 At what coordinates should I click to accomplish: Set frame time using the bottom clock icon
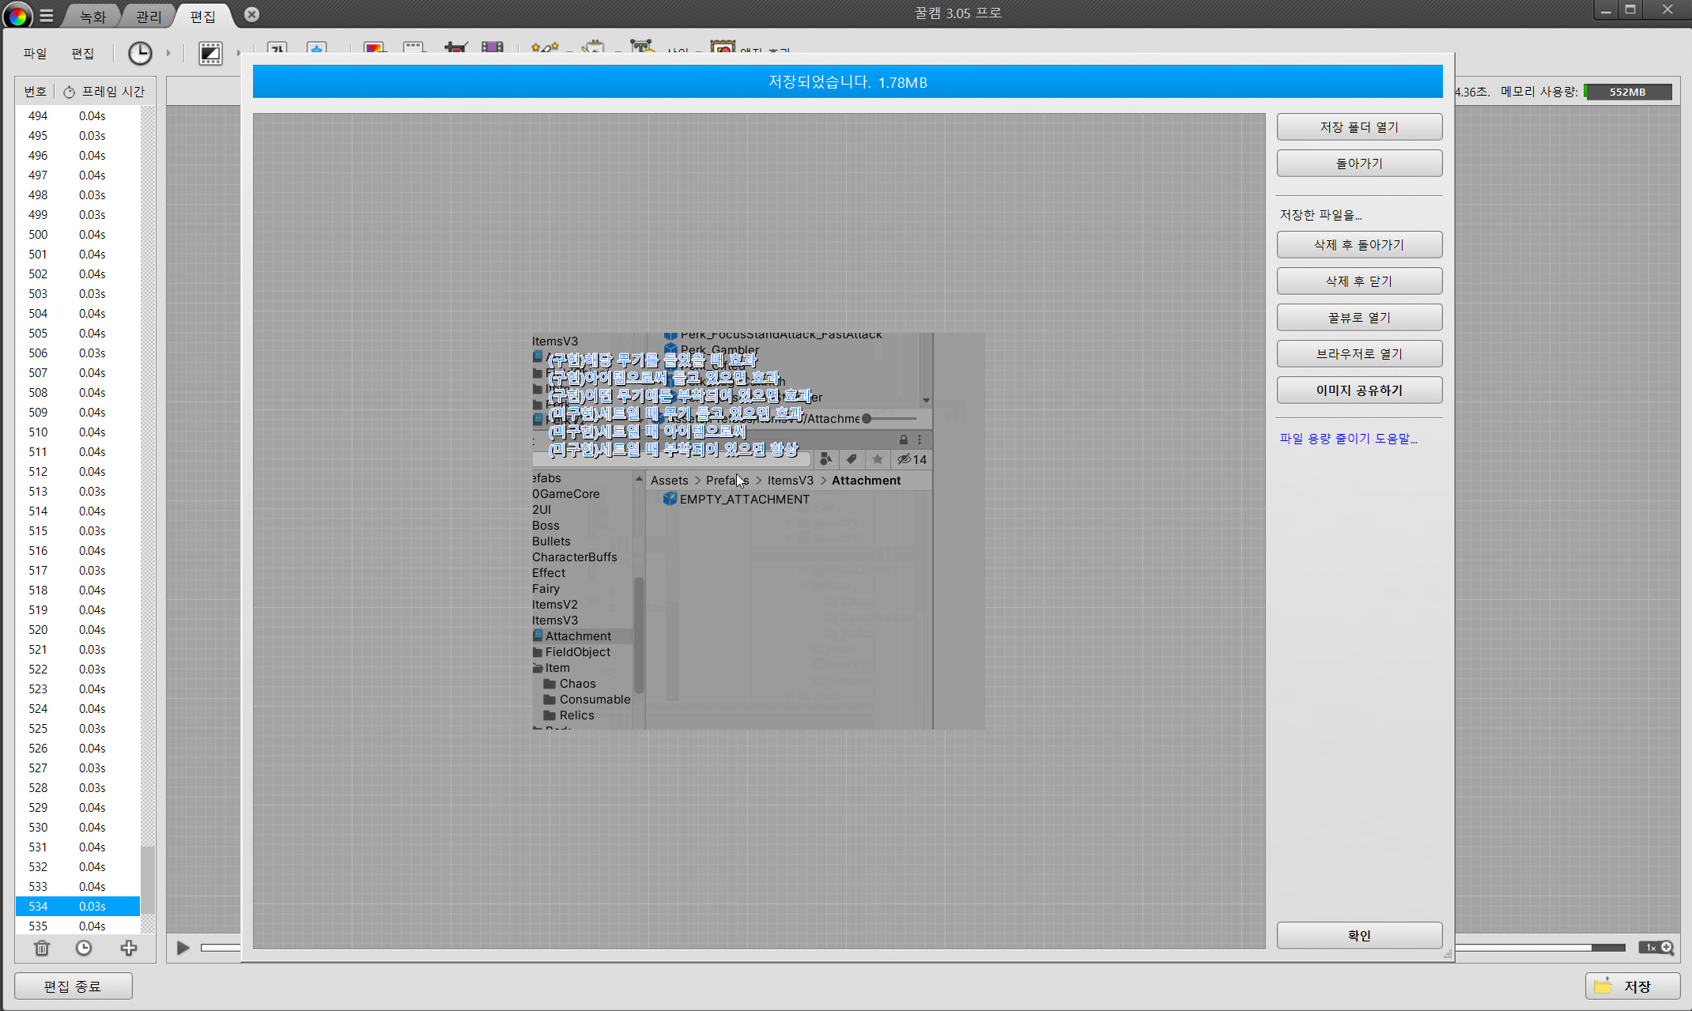pyautogui.click(x=84, y=947)
